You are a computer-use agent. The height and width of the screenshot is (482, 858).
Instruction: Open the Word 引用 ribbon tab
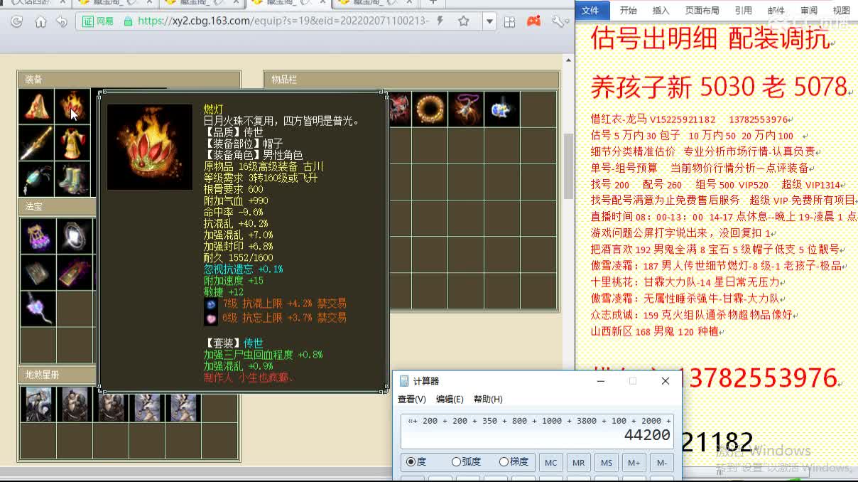(743, 11)
